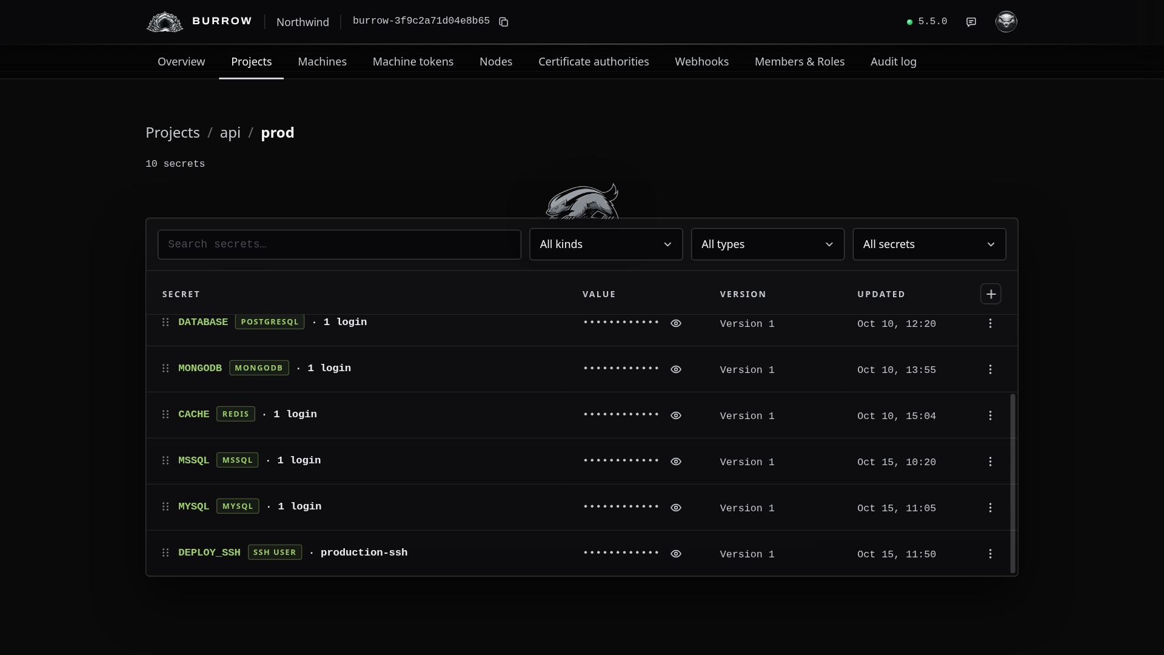Open the user avatar menu

(1006, 22)
